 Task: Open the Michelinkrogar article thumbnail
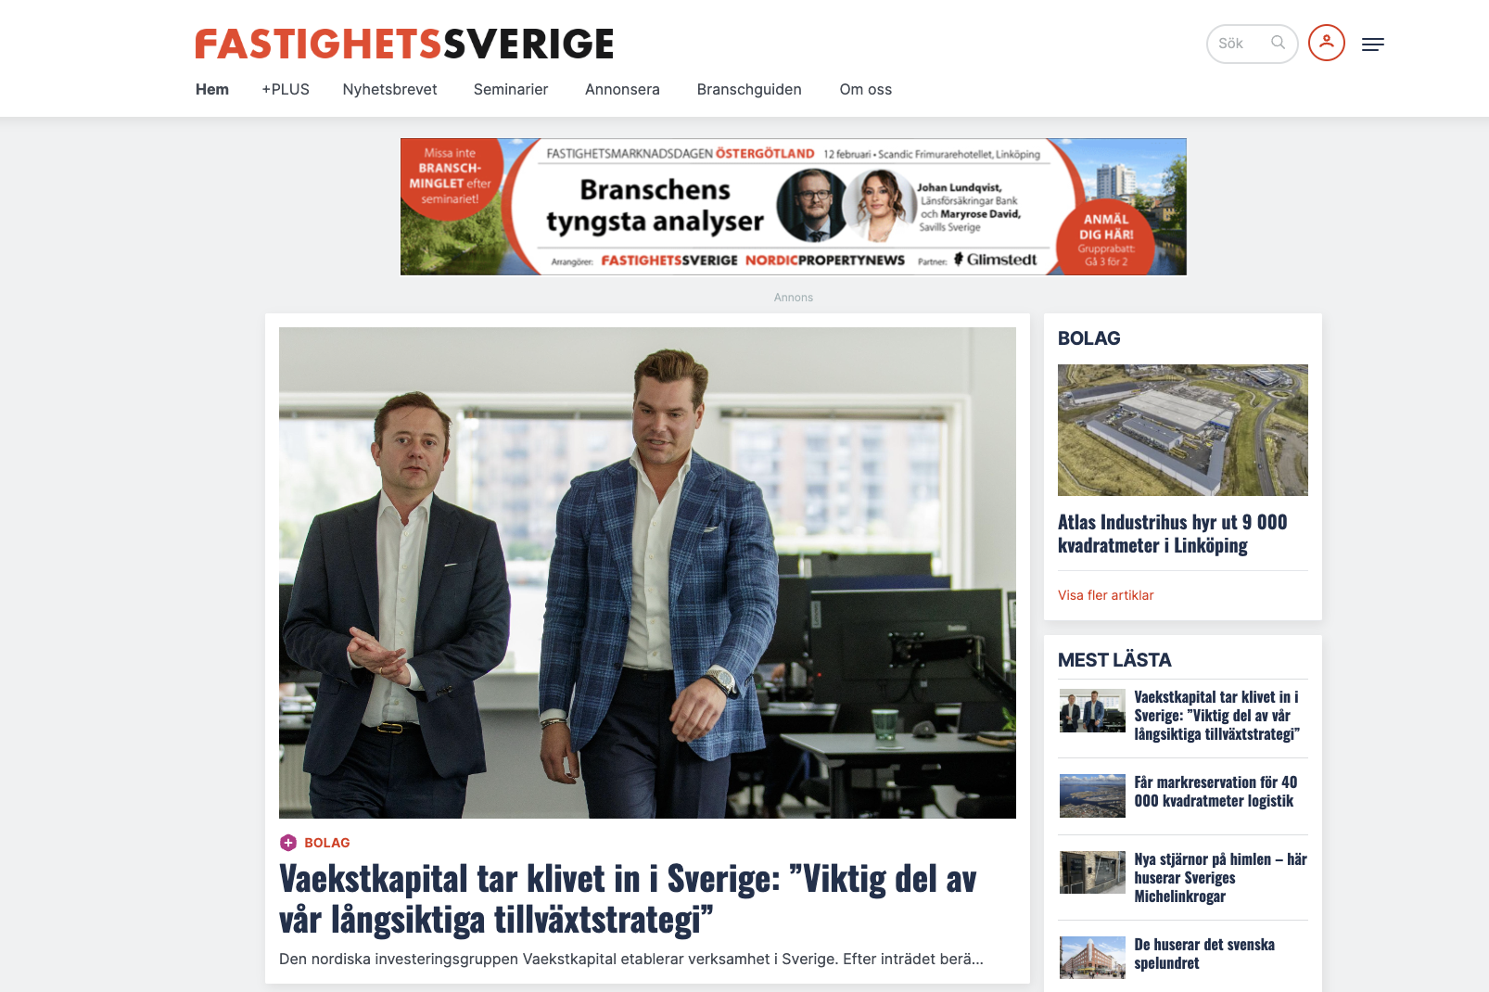coord(1092,872)
